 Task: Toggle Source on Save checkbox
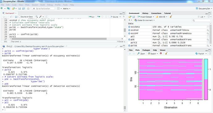tap(19, 17)
